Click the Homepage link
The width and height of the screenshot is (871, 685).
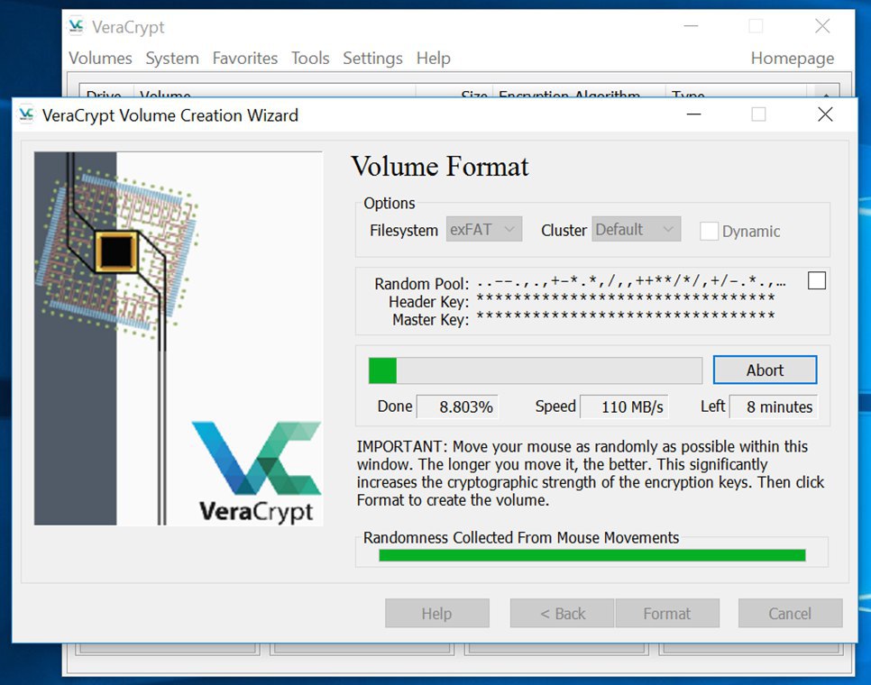coord(792,58)
